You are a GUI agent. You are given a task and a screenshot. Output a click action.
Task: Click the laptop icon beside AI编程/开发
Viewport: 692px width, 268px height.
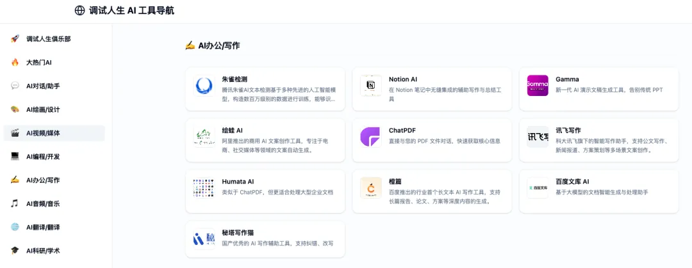click(15, 157)
